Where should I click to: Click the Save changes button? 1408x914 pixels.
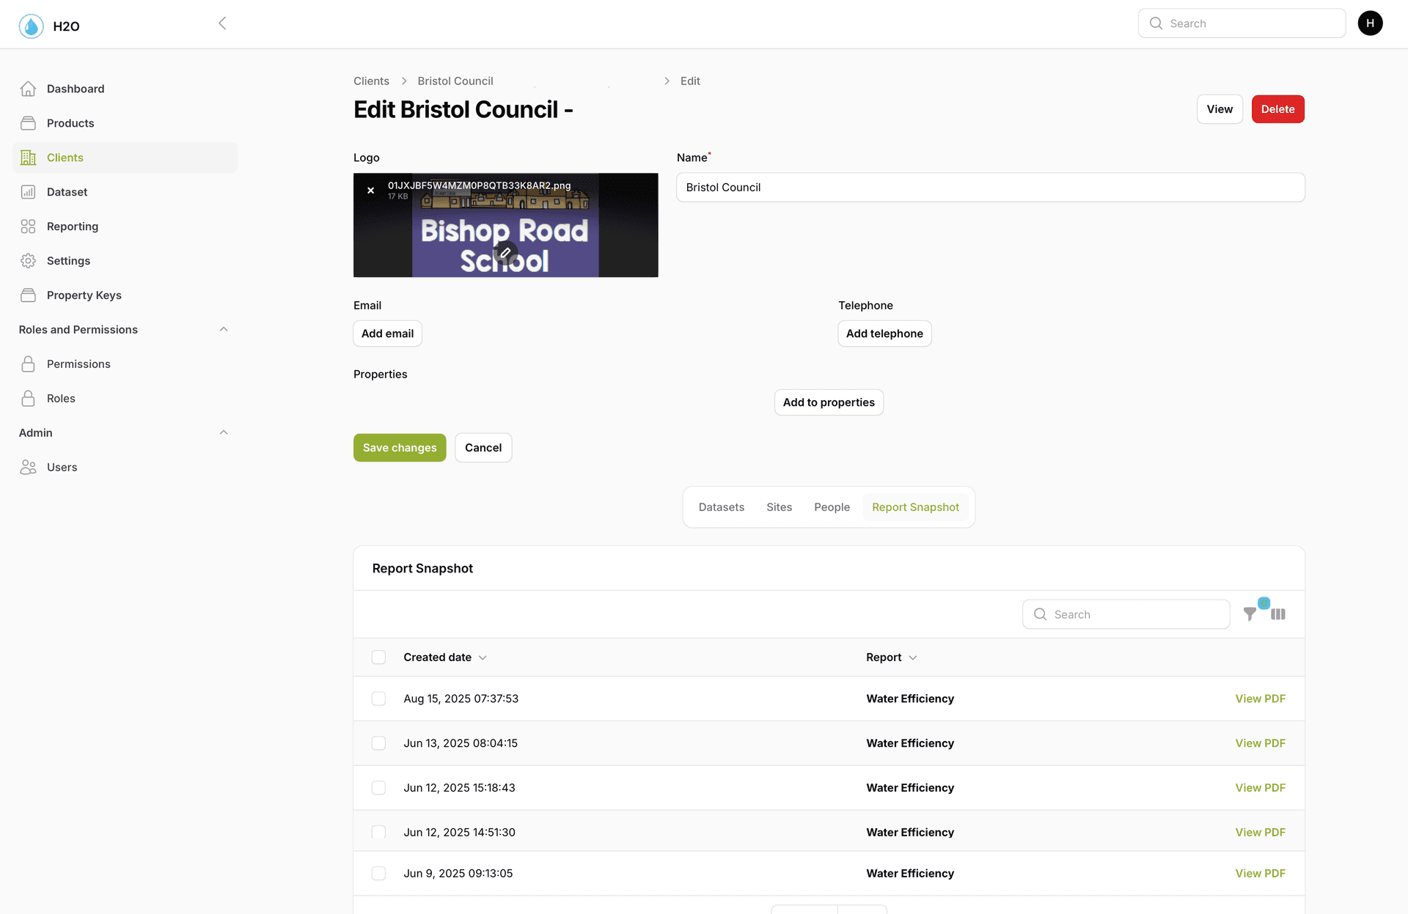pyautogui.click(x=400, y=448)
